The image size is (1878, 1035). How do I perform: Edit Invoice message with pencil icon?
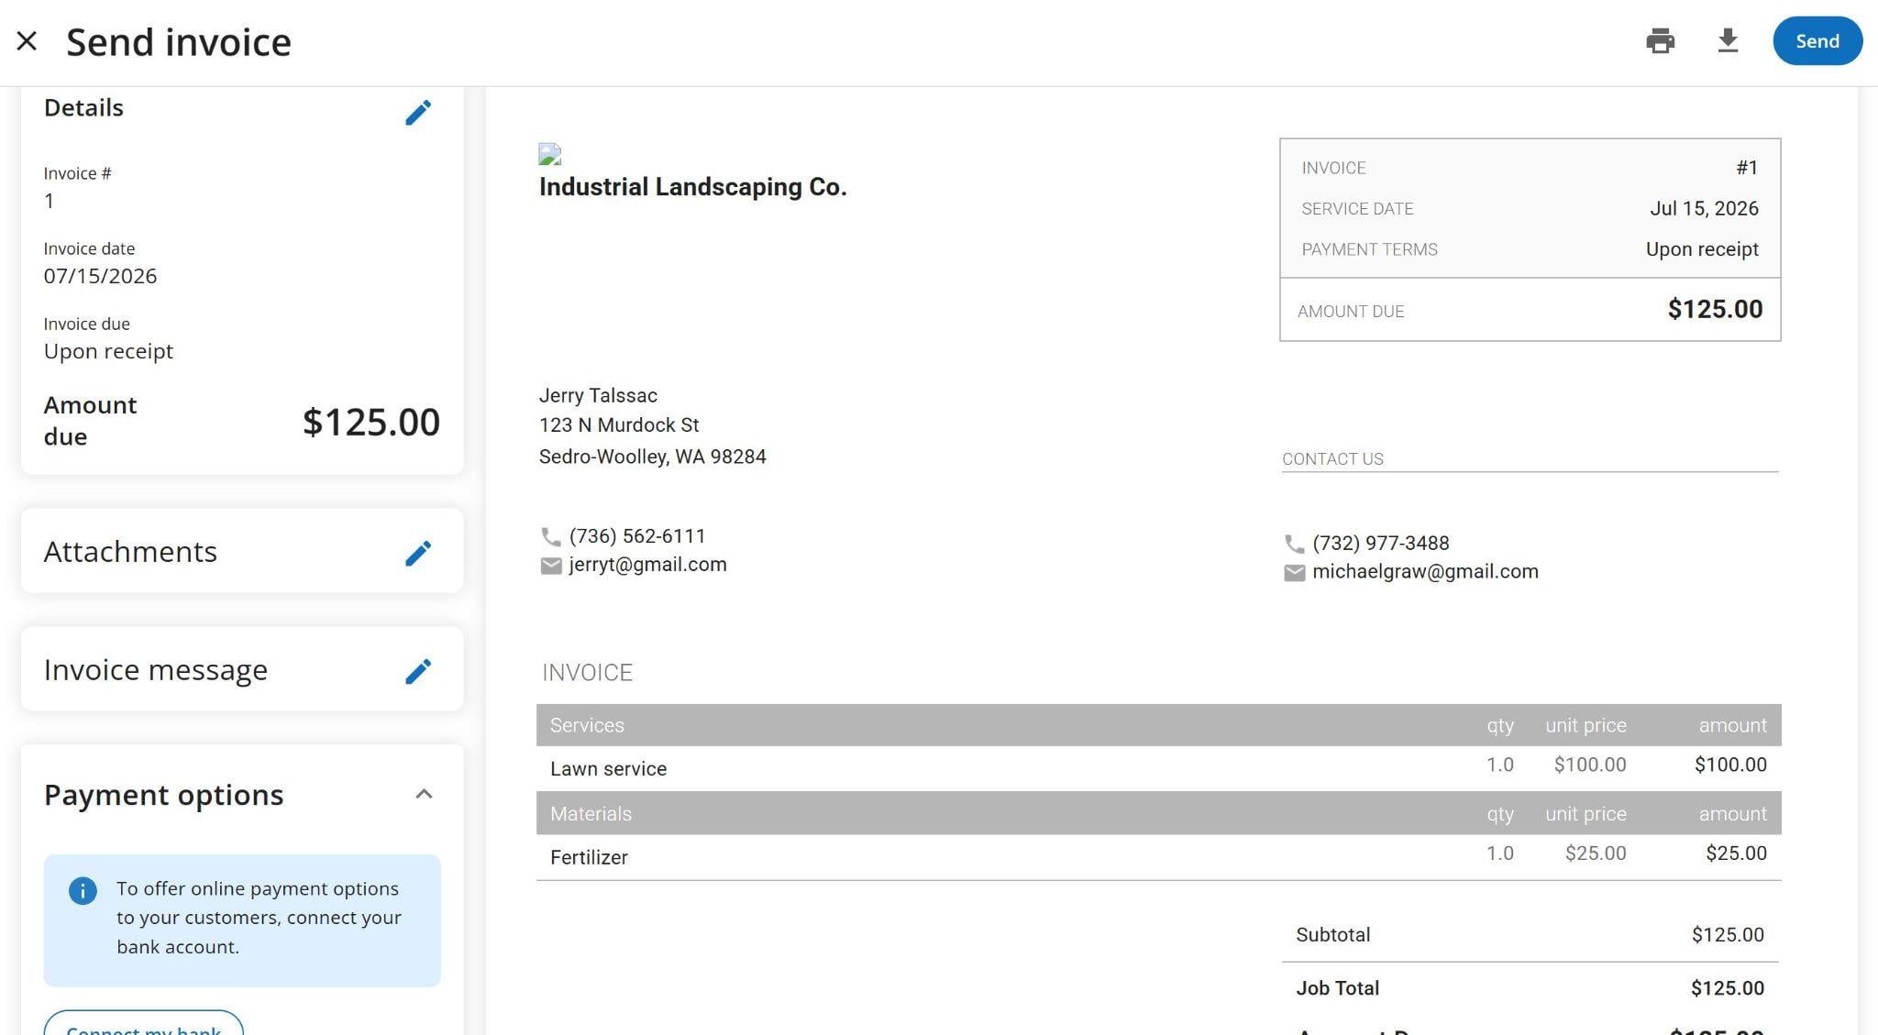pyautogui.click(x=418, y=671)
